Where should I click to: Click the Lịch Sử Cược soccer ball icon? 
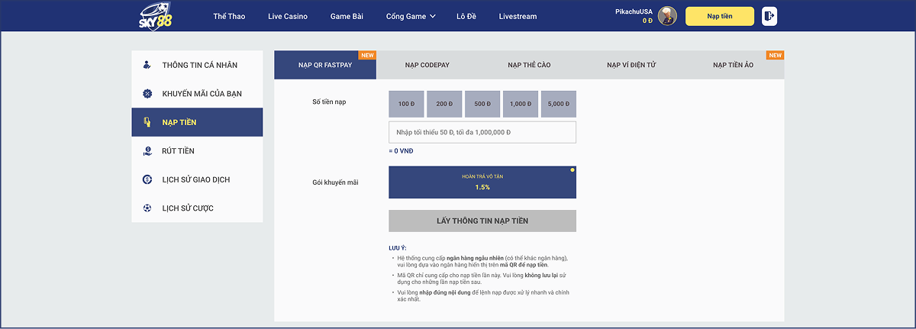pos(147,208)
